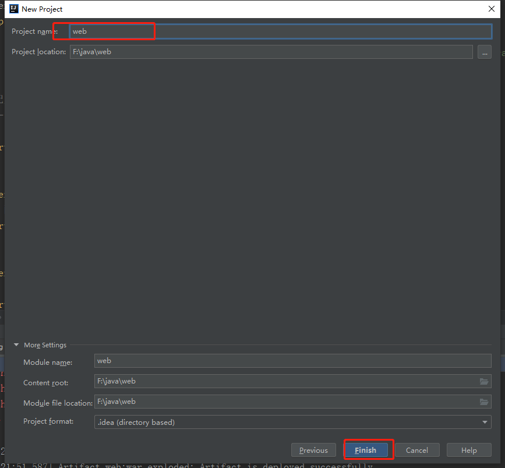Click into the Content root path field
Viewport: 505px width, 468px height.
285,382
